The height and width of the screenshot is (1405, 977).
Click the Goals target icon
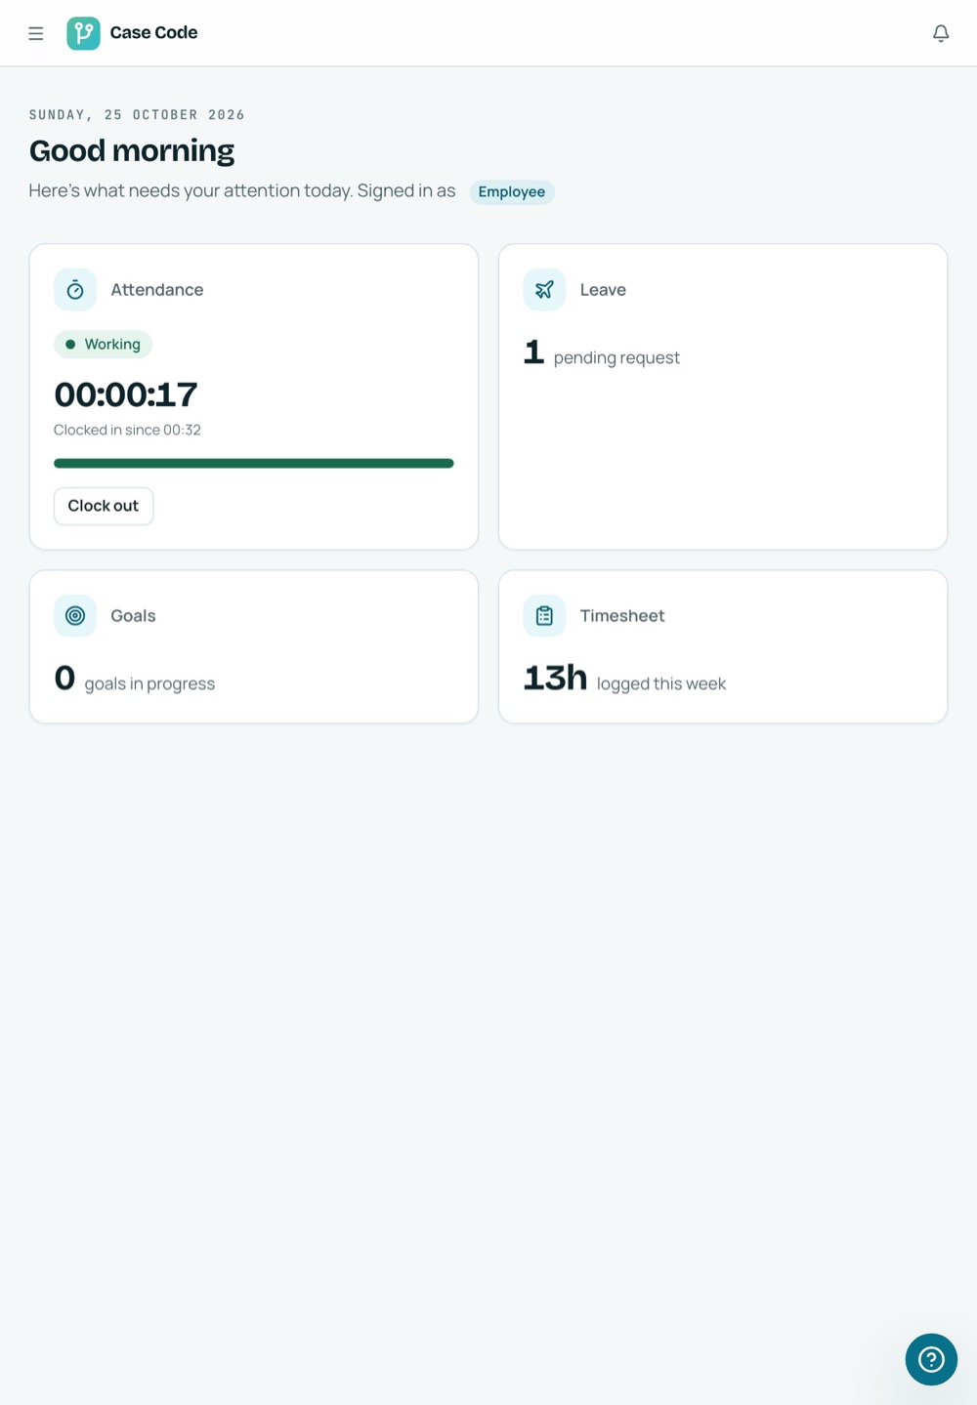[x=75, y=616]
